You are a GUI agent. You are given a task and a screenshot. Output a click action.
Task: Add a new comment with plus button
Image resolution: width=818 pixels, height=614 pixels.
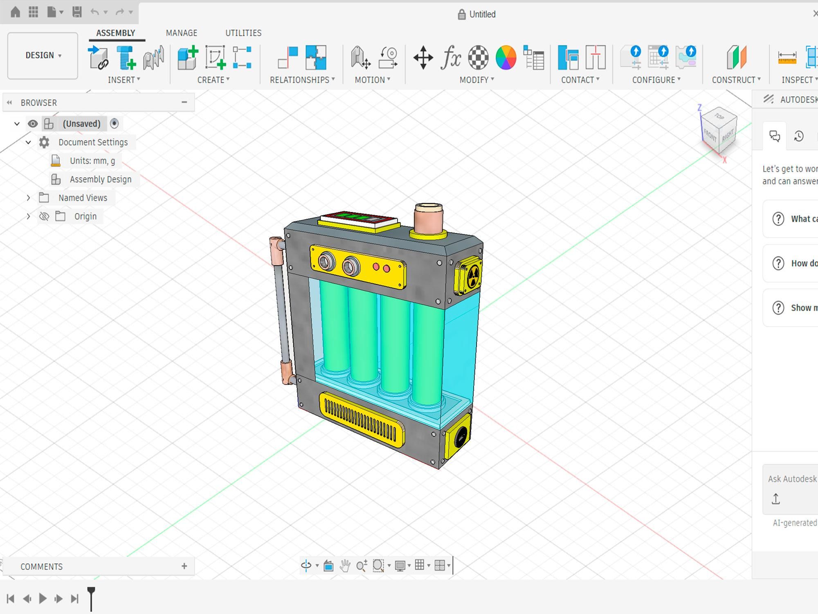pos(184,566)
